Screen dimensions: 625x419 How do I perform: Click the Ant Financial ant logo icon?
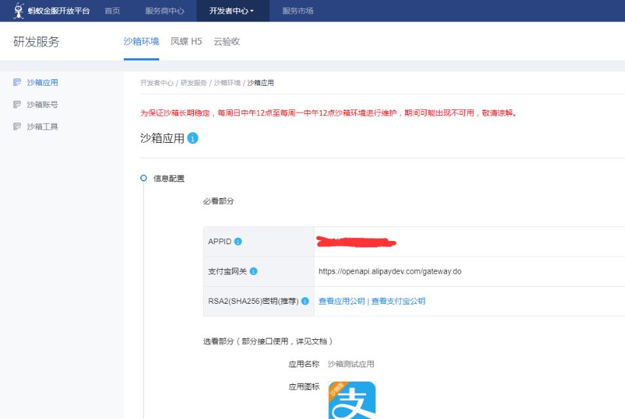(19, 10)
